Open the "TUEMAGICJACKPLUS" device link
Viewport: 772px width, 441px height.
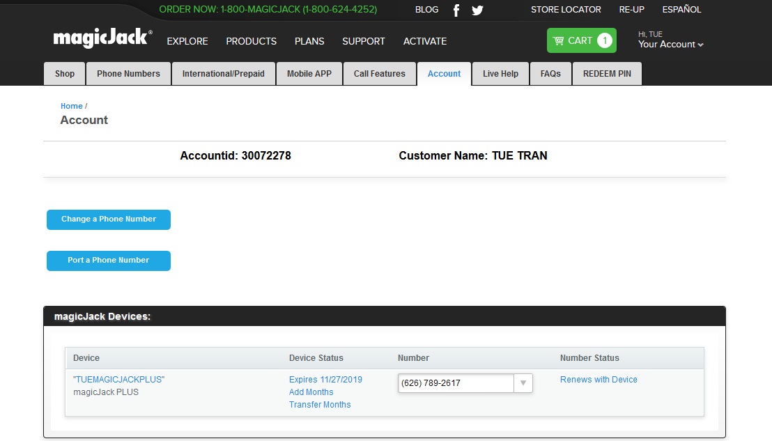click(x=118, y=380)
